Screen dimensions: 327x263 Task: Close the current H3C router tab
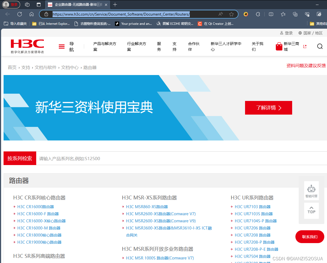[x=106, y=5]
